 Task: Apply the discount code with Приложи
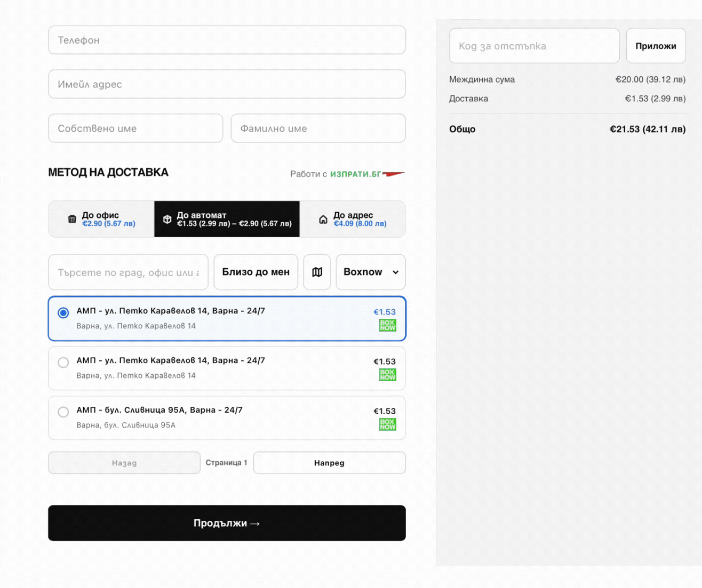point(656,46)
